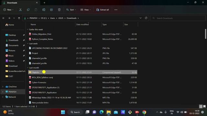The height and width of the screenshot is (116, 207).
Task: Collapse the Last week group
Action: [x=28, y=43]
